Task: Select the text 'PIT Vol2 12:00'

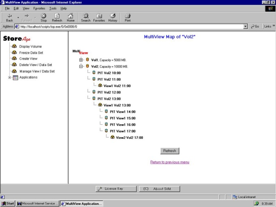Action: [x=109, y=92]
